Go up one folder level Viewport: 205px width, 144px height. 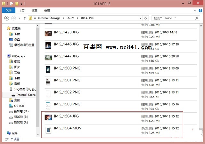pyautogui.click(x=25, y=18)
